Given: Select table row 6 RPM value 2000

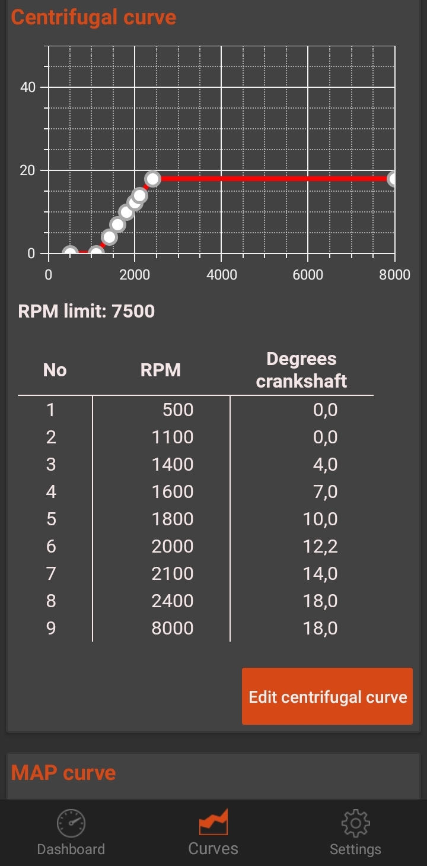Looking at the screenshot, I should pyautogui.click(x=172, y=546).
